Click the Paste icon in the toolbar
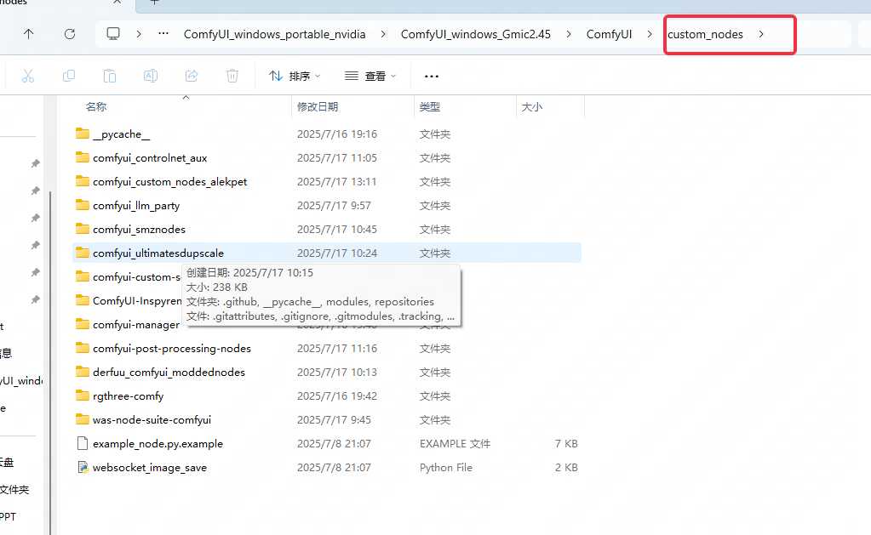 (x=110, y=76)
